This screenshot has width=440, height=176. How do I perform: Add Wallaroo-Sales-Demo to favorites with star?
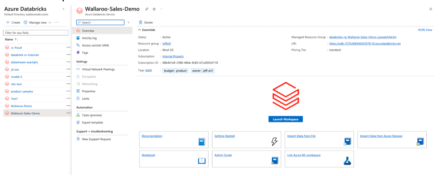point(154,9)
